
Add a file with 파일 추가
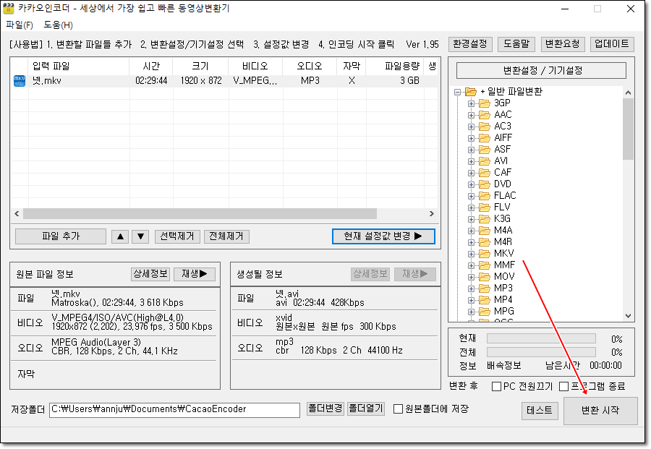click(x=61, y=236)
